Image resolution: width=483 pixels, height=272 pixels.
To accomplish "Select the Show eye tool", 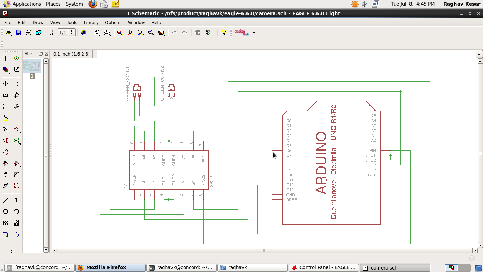I will point(17,58).
